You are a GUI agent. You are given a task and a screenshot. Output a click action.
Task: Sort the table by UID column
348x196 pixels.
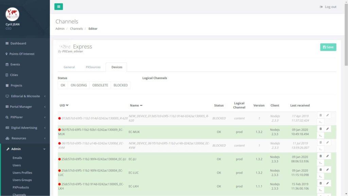point(64,105)
